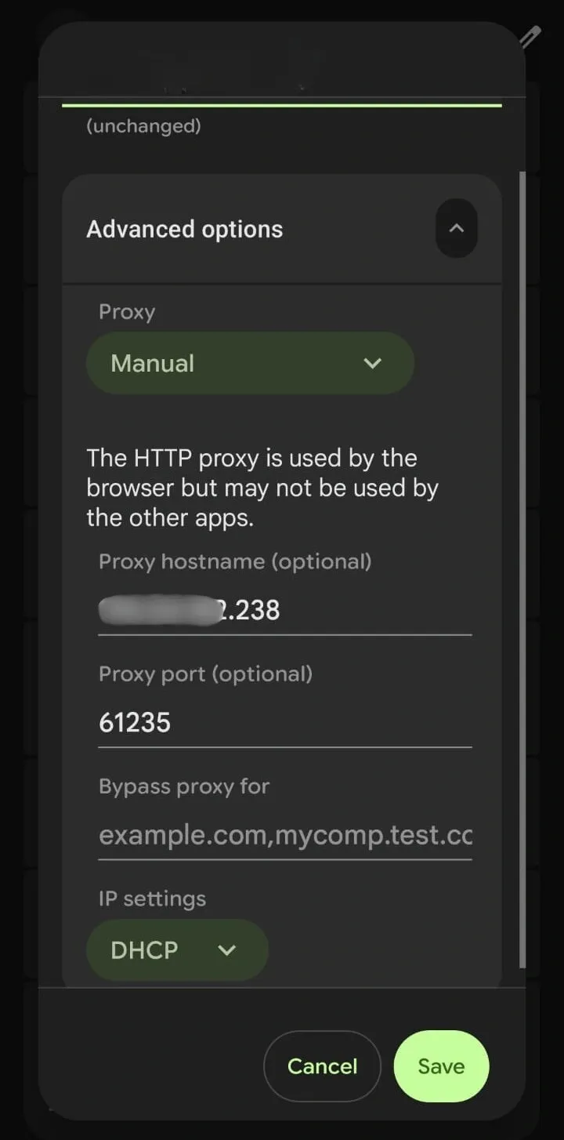Cancel the network changes
Image resolution: width=564 pixels, height=1140 pixels.
322,1066
